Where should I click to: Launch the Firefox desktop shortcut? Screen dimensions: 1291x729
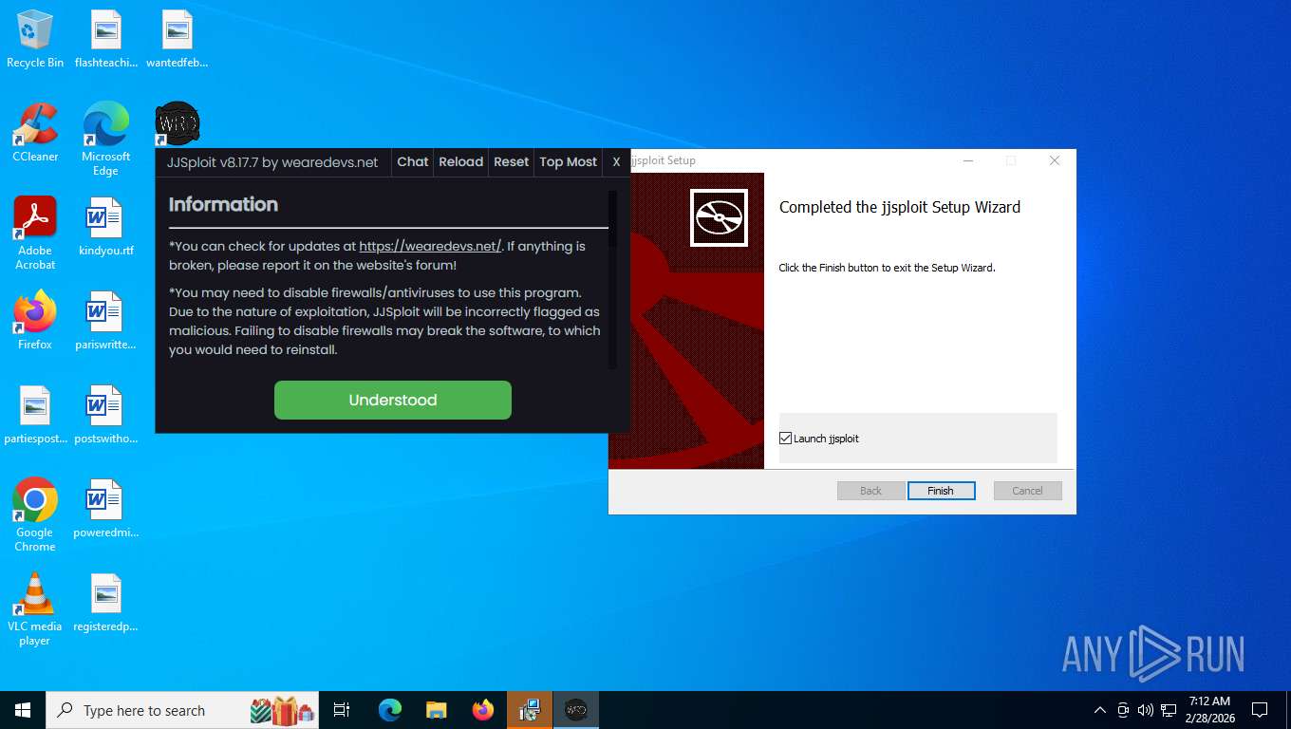35,321
